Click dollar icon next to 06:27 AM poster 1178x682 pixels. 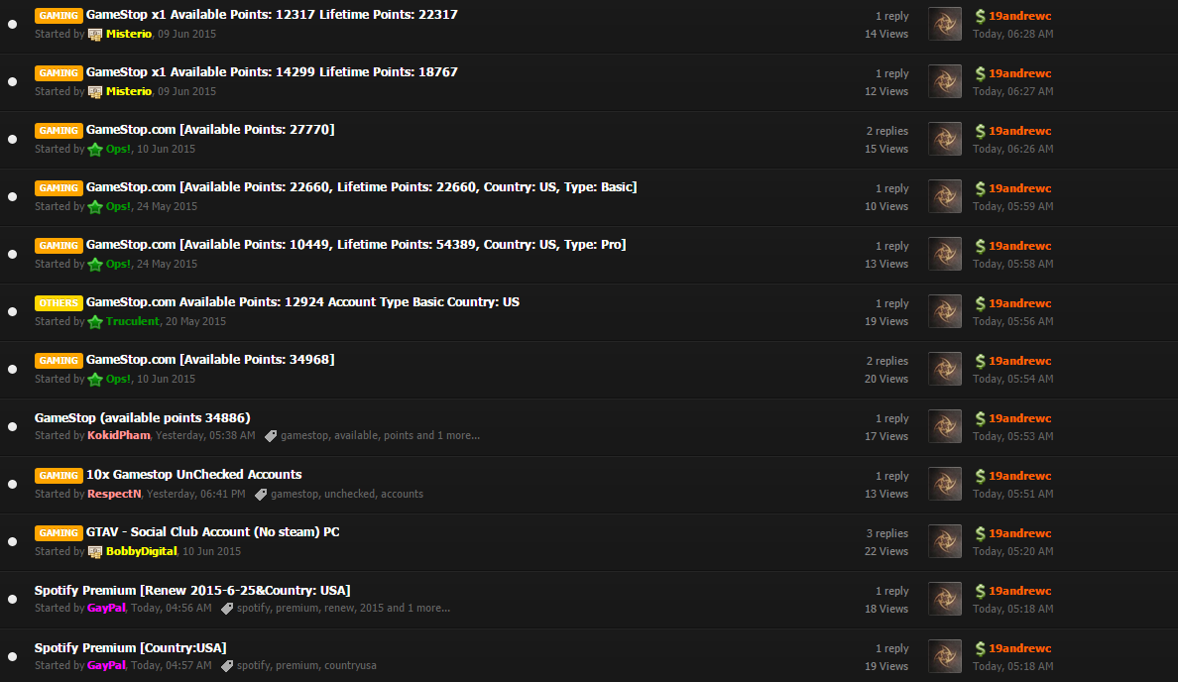[980, 72]
